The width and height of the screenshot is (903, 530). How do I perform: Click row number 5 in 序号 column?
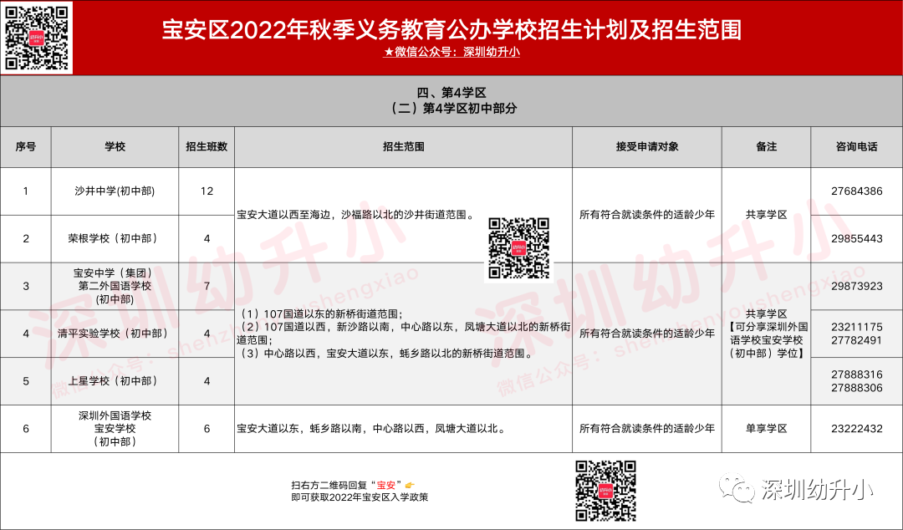25,381
